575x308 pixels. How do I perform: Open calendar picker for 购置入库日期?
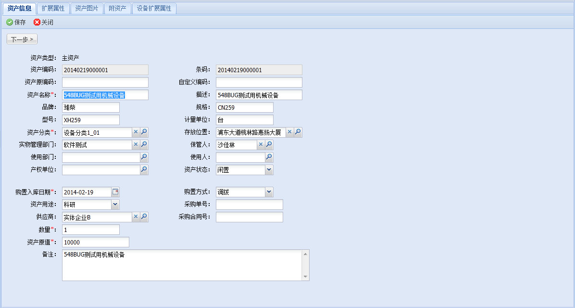click(x=115, y=192)
